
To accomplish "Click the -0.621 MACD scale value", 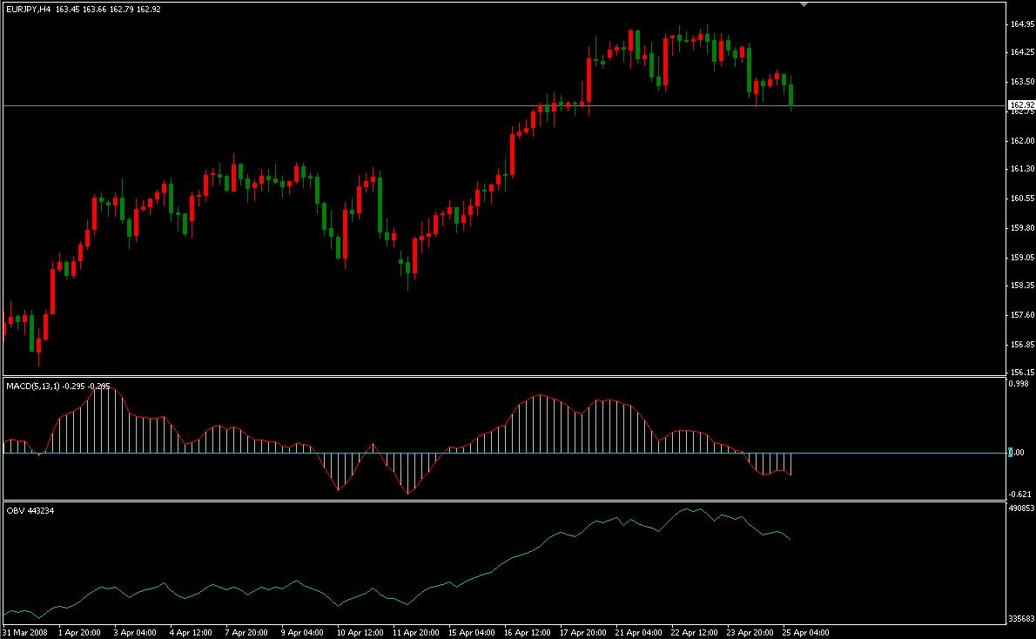I will point(1020,494).
